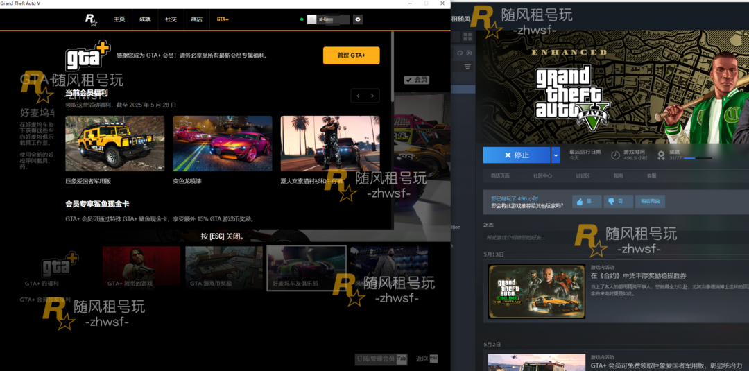749x371 pixels.
Task: Click the achievements gear icon in Steam
Action: [661, 155]
